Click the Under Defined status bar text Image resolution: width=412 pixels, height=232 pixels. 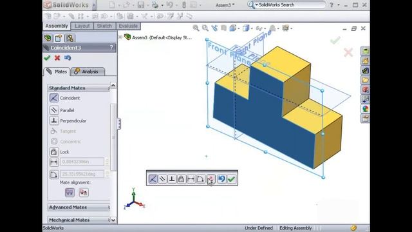pos(259,228)
